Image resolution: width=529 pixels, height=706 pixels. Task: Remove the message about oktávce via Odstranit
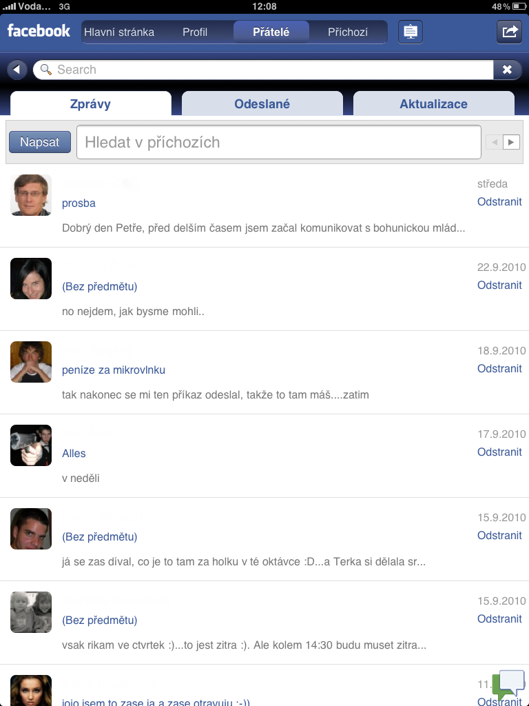(499, 535)
